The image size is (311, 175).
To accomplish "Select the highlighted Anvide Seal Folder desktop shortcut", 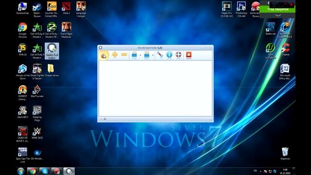I will pyautogui.click(x=52, y=51).
